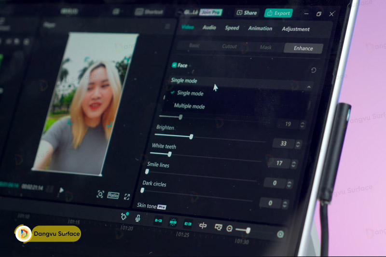Click the preview axis split icon
The image size is (386, 257).
point(203,226)
